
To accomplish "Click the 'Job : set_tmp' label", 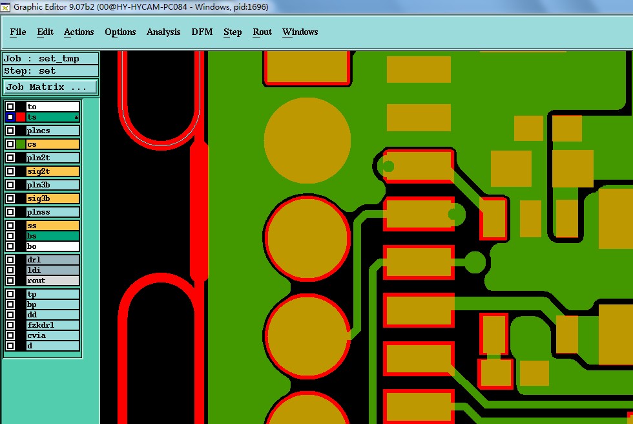I will point(50,59).
